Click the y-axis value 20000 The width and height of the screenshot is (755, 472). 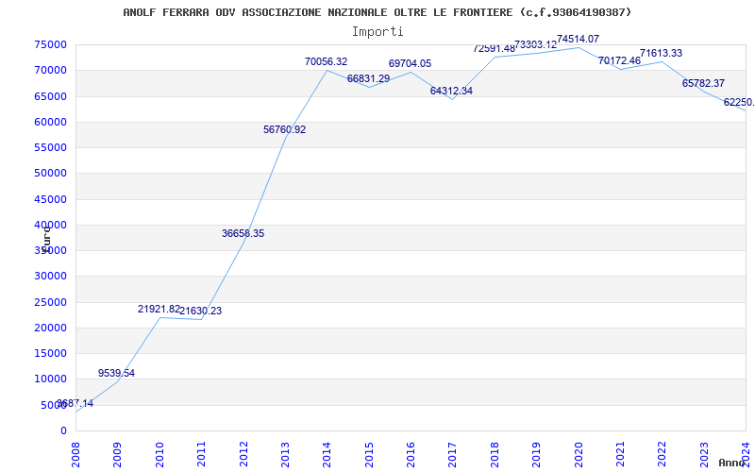51,328
